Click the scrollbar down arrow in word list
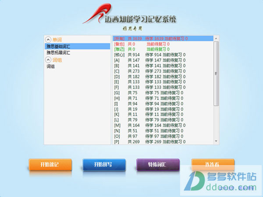263x197 pixels. pyautogui.click(x=216, y=141)
